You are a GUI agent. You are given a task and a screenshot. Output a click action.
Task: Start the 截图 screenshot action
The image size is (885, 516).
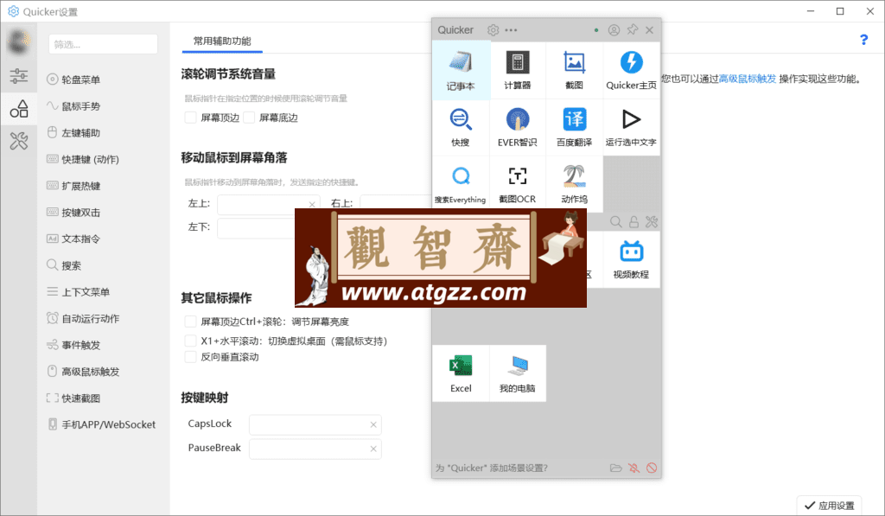pyautogui.click(x=574, y=71)
